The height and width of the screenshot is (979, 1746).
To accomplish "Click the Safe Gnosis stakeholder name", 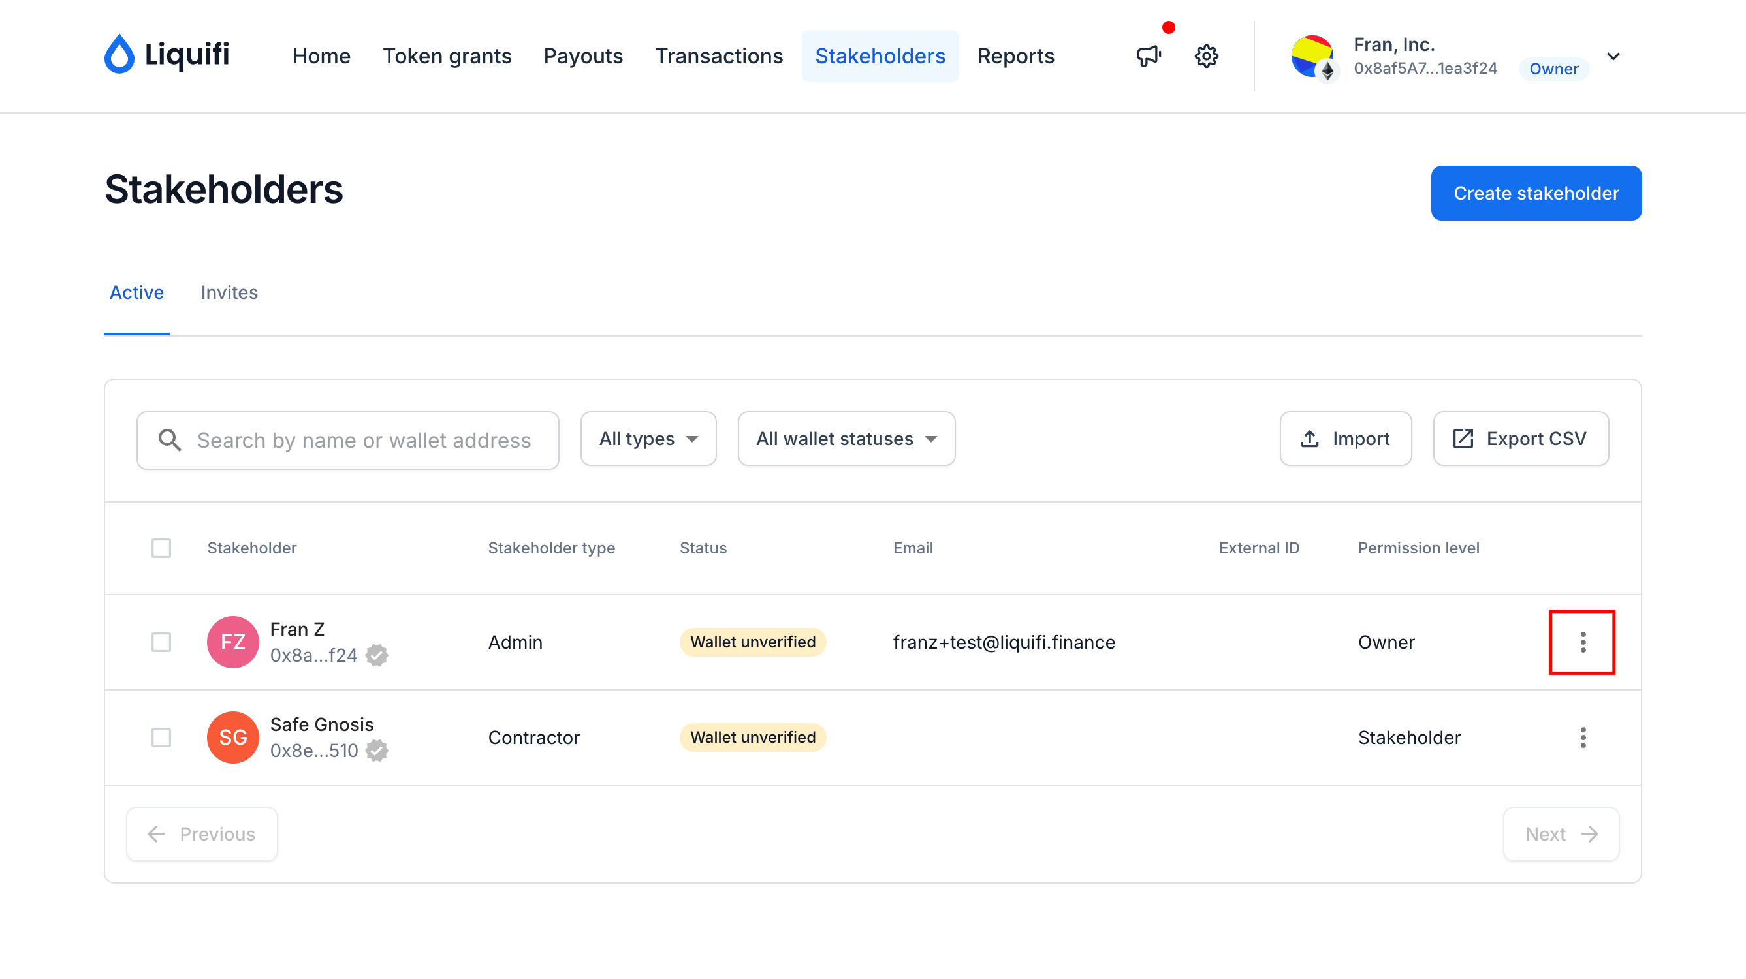I will click(x=321, y=724).
